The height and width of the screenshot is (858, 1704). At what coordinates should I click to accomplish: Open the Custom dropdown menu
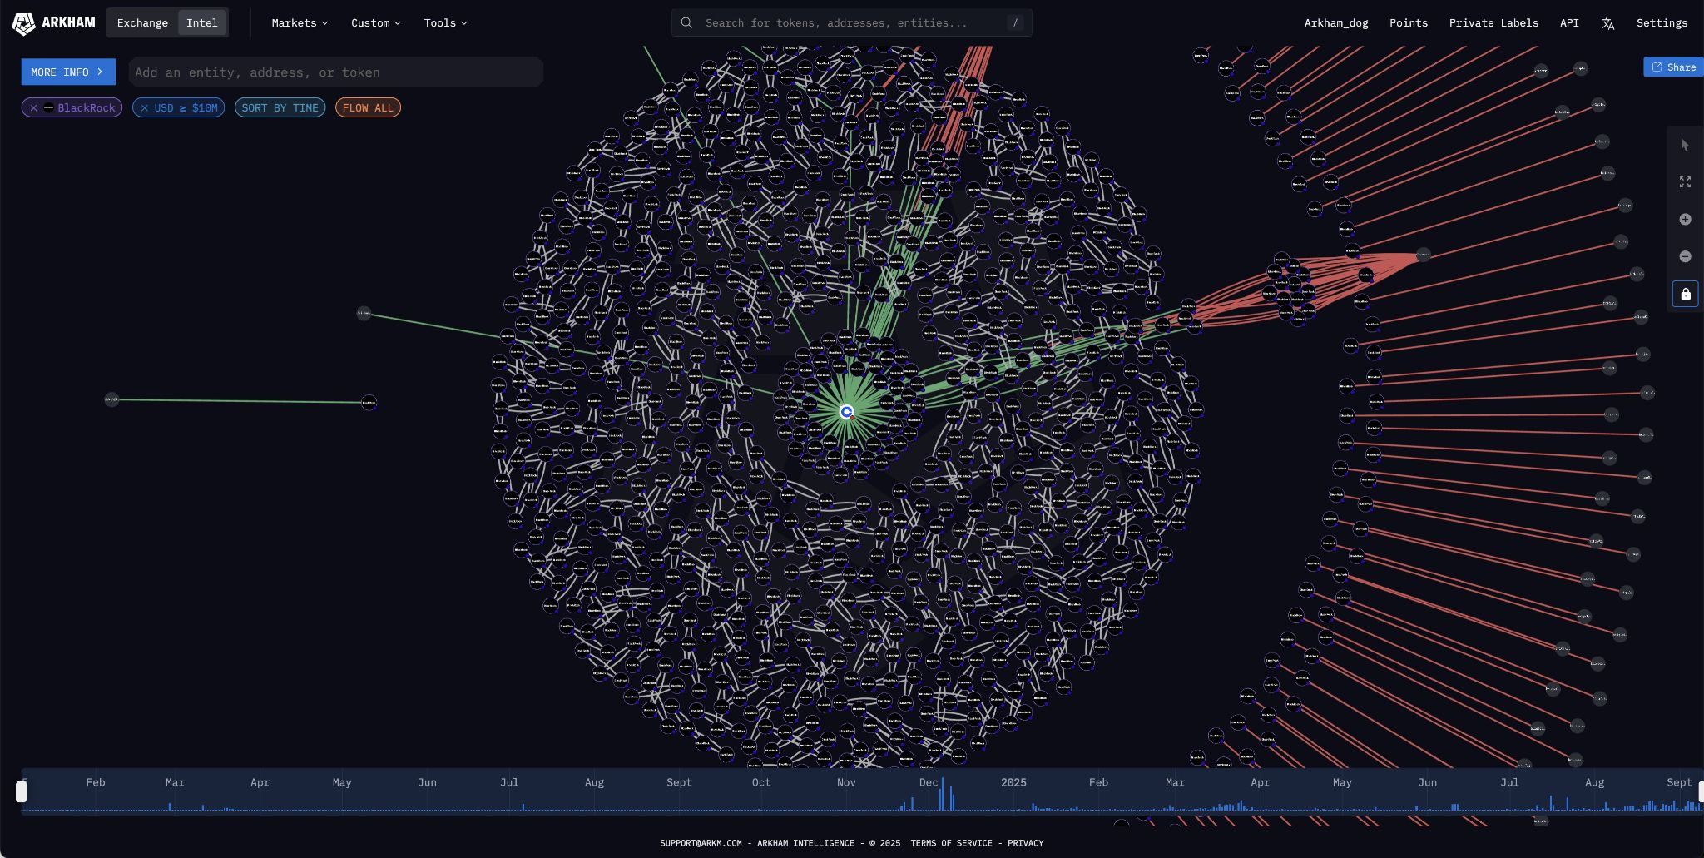376,22
